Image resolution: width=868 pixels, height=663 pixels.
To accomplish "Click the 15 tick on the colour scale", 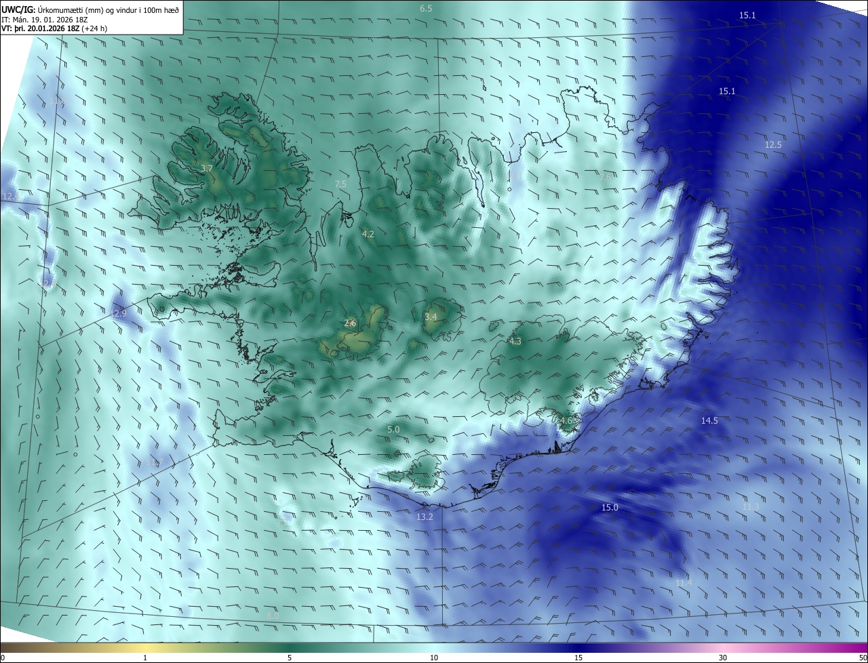I will [x=578, y=658].
